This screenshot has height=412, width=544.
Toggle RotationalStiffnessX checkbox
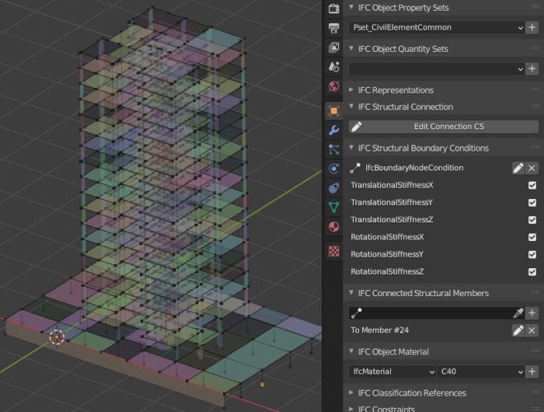point(532,237)
